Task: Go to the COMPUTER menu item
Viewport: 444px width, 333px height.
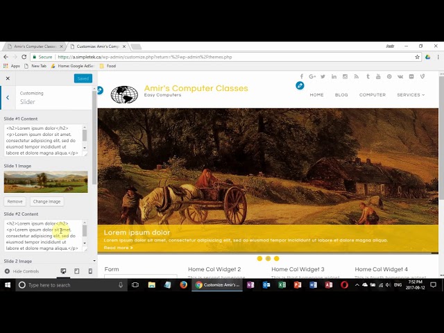Action: tap(373, 95)
